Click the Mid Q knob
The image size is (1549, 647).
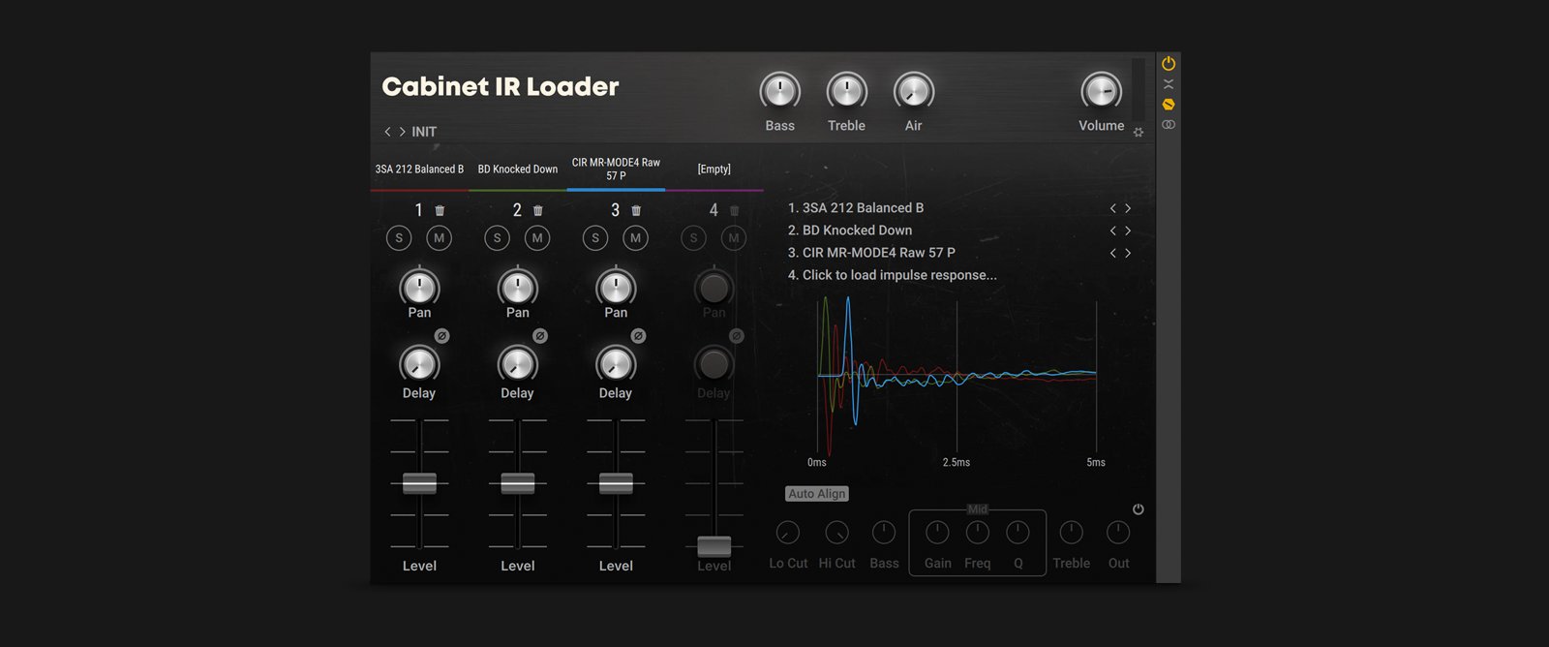(x=1017, y=533)
